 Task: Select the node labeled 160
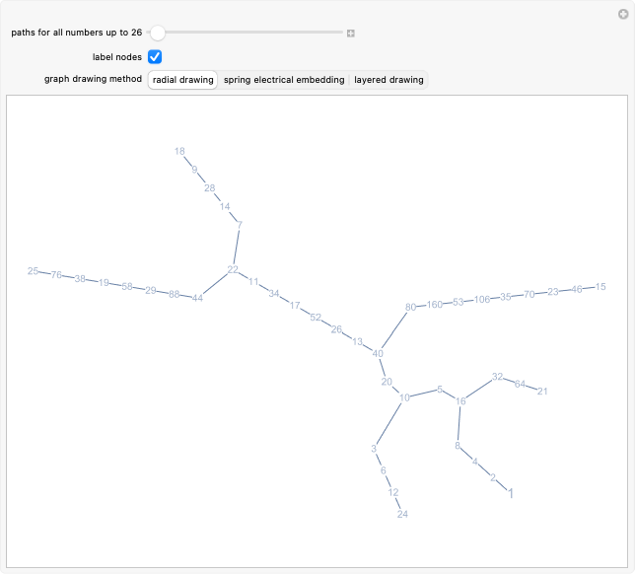(x=435, y=305)
